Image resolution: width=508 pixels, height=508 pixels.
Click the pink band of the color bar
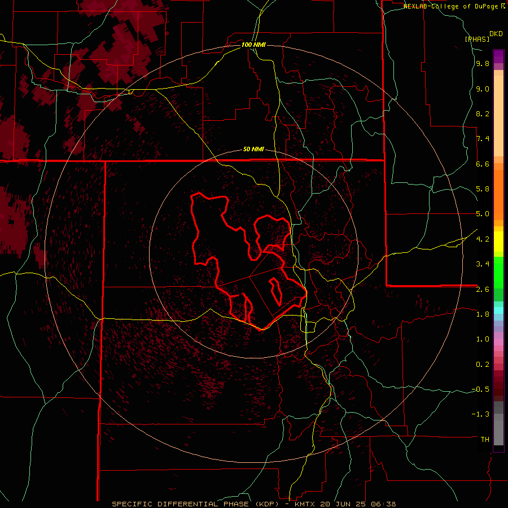click(x=498, y=342)
